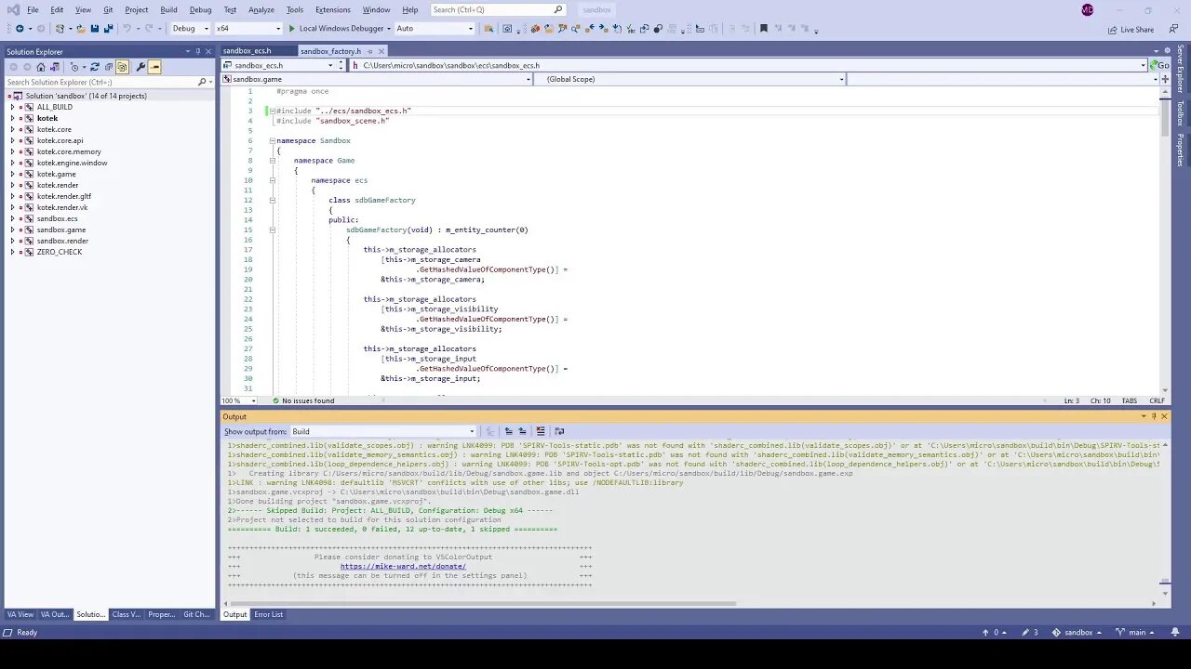Open the Build menu

(168, 9)
